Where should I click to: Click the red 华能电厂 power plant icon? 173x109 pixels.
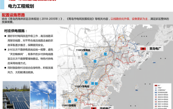(94, 108)
